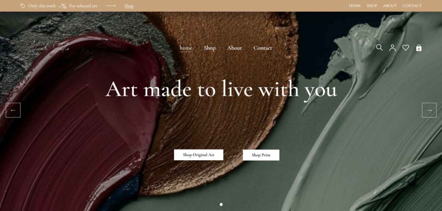Click the long arrow in promo banner
Image resolution: width=442 pixels, height=211 pixels.
click(111, 6)
